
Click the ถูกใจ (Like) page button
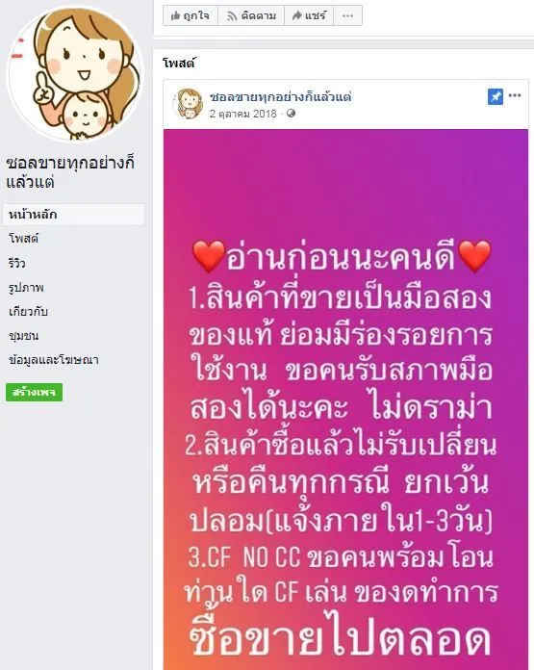pyautogui.click(x=191, y=15)
